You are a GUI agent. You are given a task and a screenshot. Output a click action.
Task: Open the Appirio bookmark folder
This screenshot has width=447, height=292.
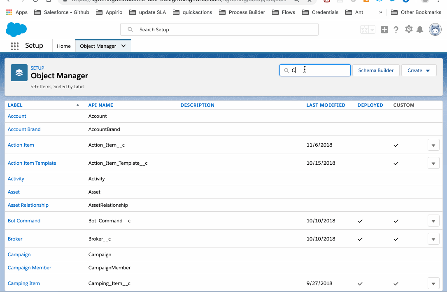(109, 12)
